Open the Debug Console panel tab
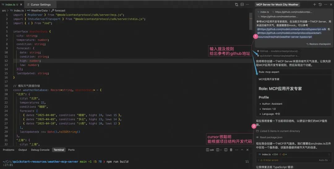Viewport: 334px width, 169px height. point(40,150)
